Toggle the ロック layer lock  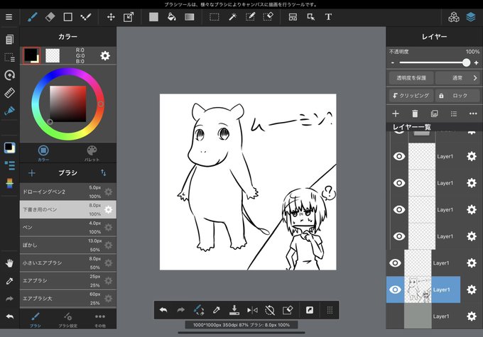[x=457, y=96]
